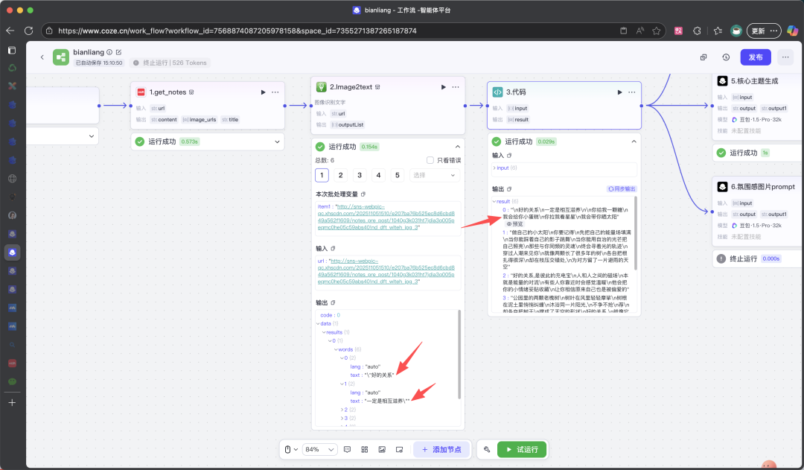
Task: Select batch result page 2
Action: [x=340, y=175]
